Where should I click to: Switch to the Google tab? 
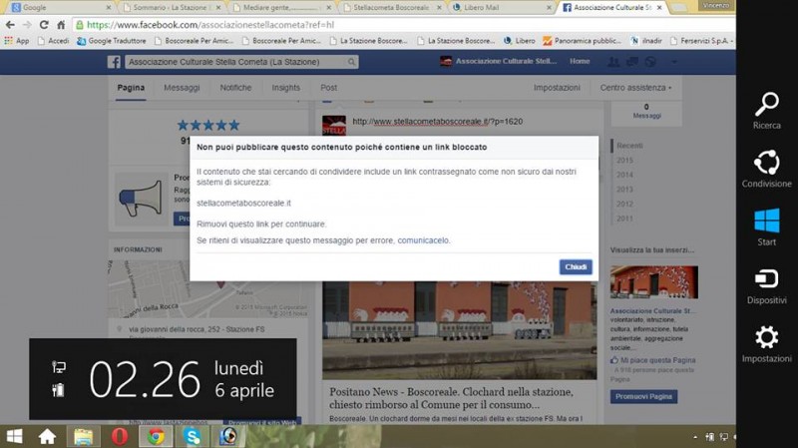[x=61, y=8]
